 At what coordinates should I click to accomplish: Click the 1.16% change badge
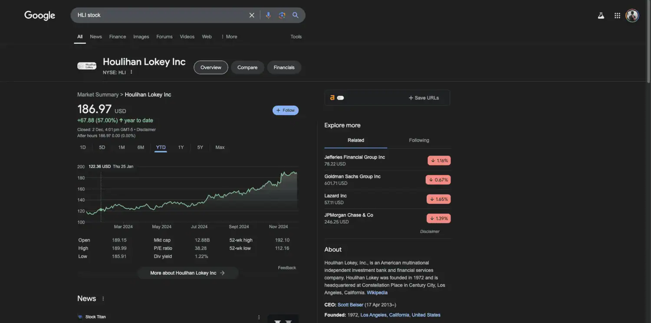pos(439,161)
